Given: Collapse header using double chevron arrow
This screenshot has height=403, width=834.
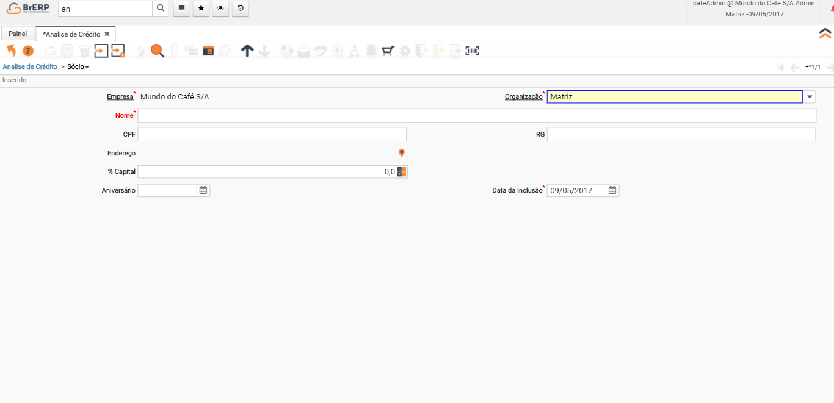Looking at the screenshot, I should click(825, 34).
